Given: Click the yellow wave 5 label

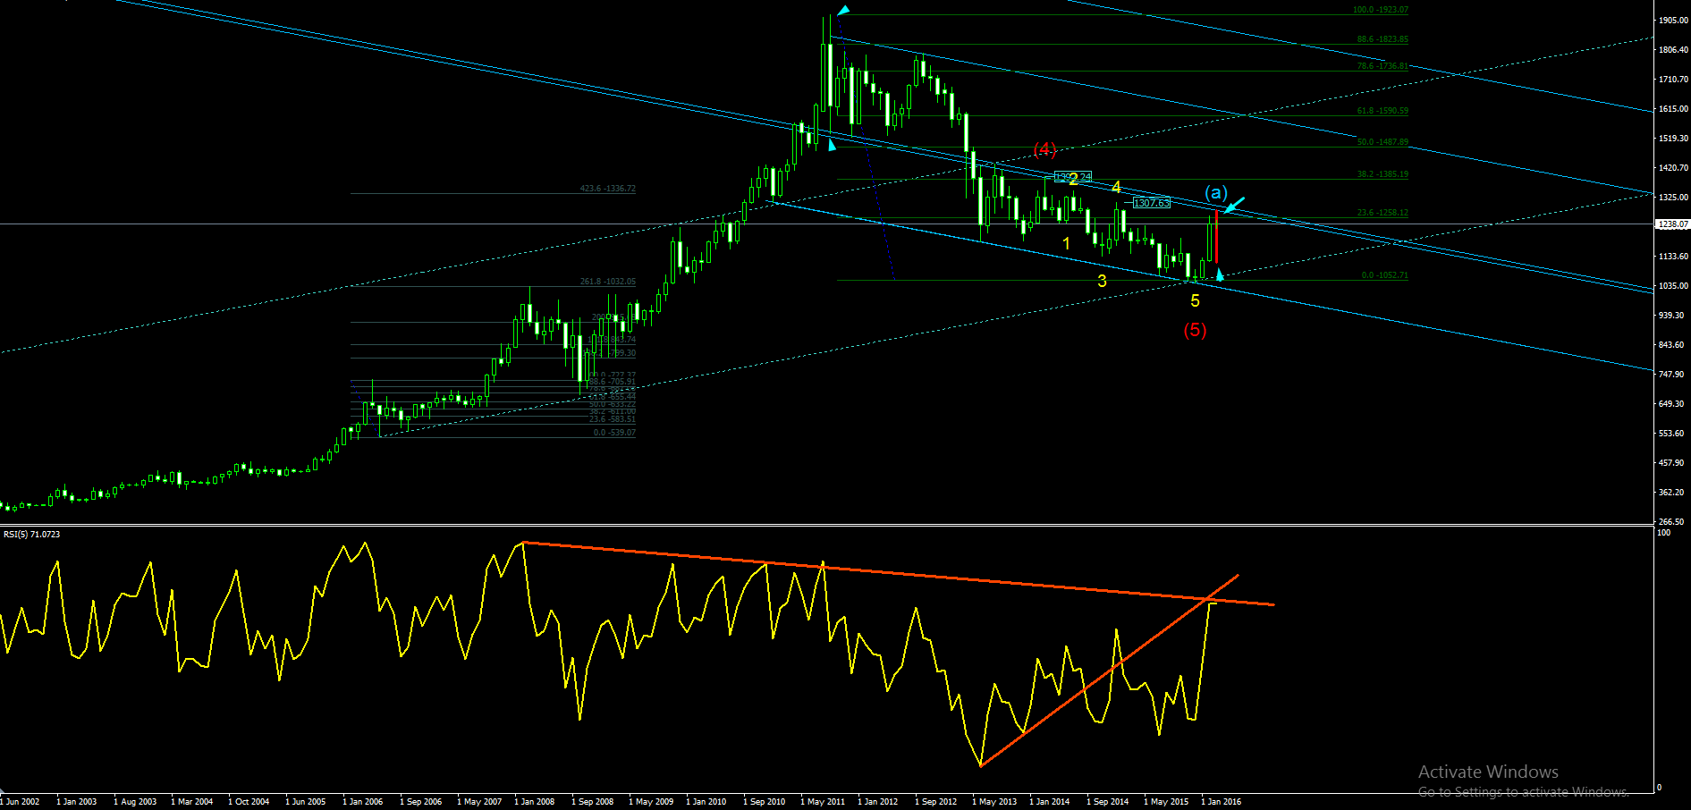Looking at the screenshot, I should pos(1195,301).
